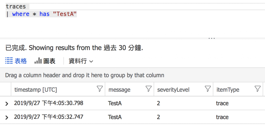
Task: Click the itemType column filter icon
Action: coord(257,89)
